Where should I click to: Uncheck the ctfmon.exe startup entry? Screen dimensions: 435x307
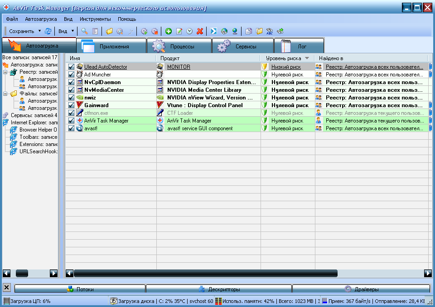[x=71, y=113]
